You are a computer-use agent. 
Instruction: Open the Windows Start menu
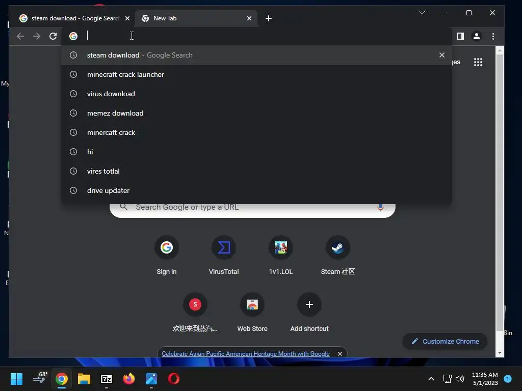tap(16, 379)
